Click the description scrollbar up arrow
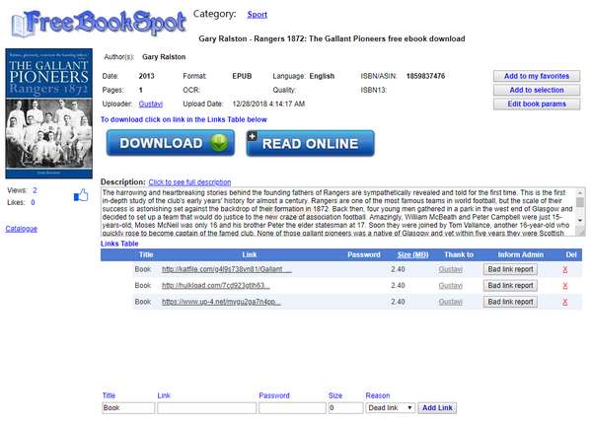Viewport: 591px width, 425px height. point(580,193)
